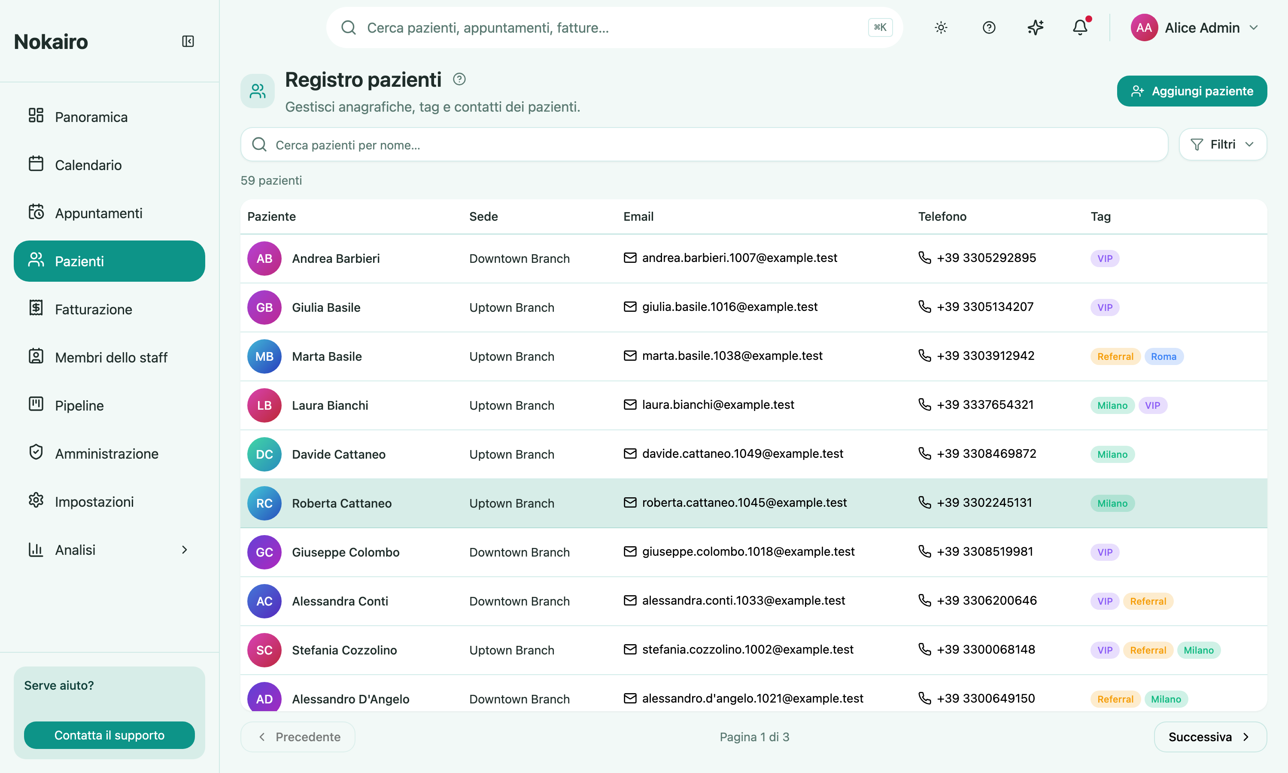Focus the global search field

[614, 27]
